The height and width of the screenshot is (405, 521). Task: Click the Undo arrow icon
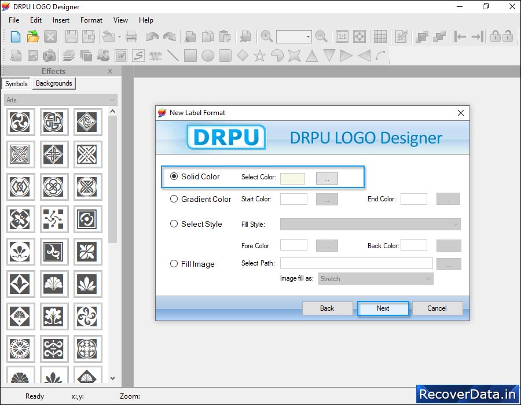pyautogui.click(x=152, y=36)
